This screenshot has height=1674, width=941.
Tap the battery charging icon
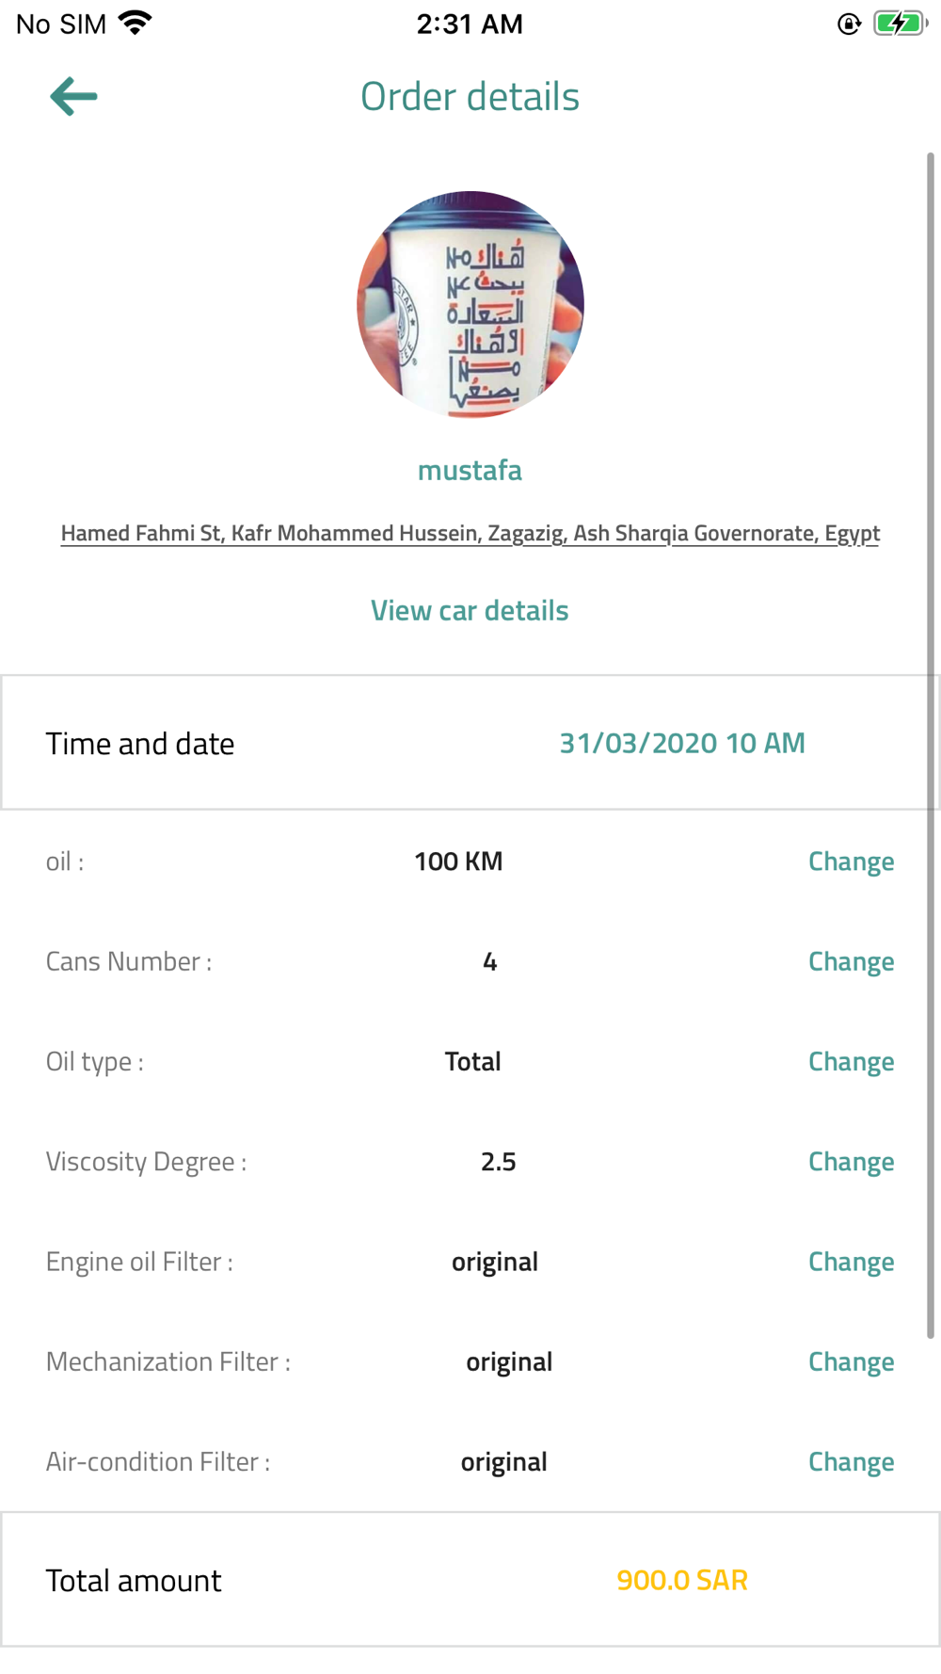[x=901, y=24]
